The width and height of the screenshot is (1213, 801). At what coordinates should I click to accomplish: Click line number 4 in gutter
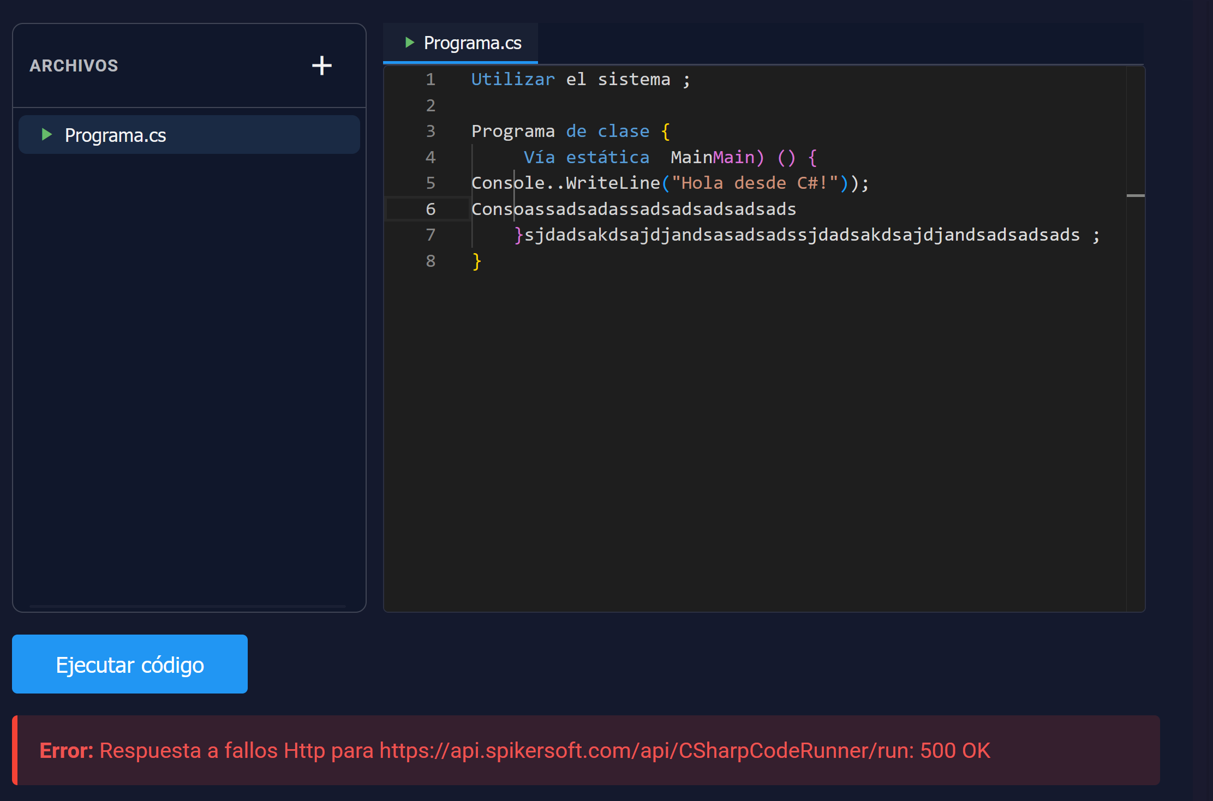431,157
